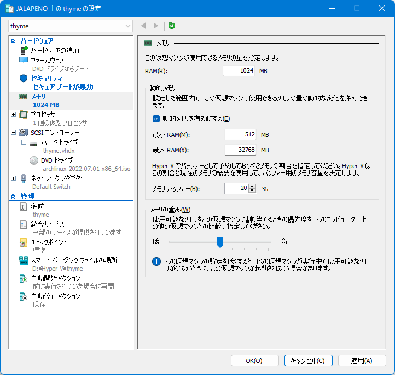Select 統合サービス tree item label
The height and width of the screenshot is (375, 395).
[x=48, y=224]
